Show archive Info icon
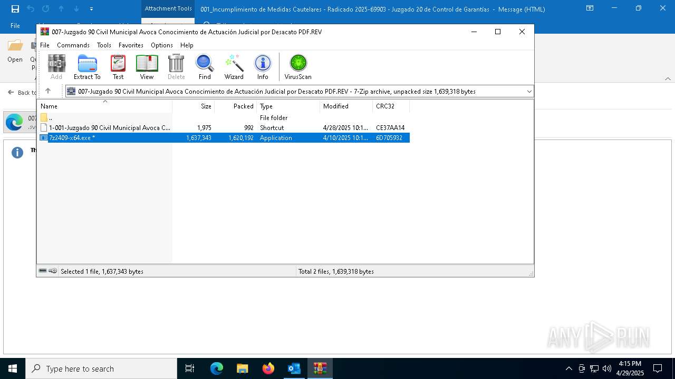The image size is (675, 379). tap(263, 67)
